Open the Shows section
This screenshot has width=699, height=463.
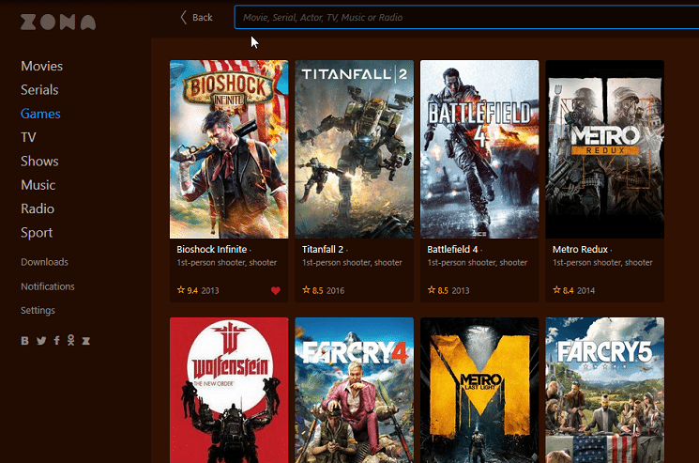(39, 161)
